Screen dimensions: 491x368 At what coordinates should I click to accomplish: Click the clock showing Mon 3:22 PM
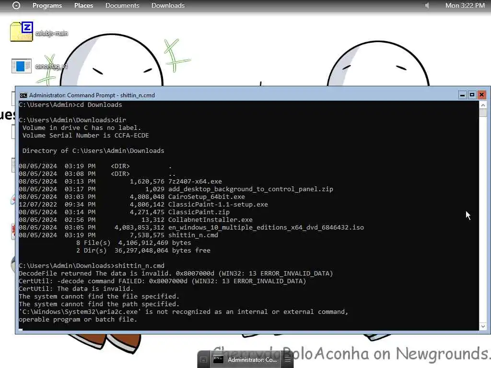[465, 5]
